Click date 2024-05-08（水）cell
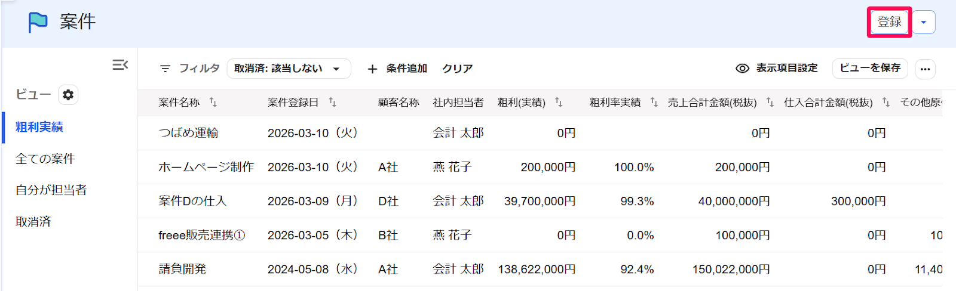The height and width of the screenshot is (291, 956). [x=312, y=269]
